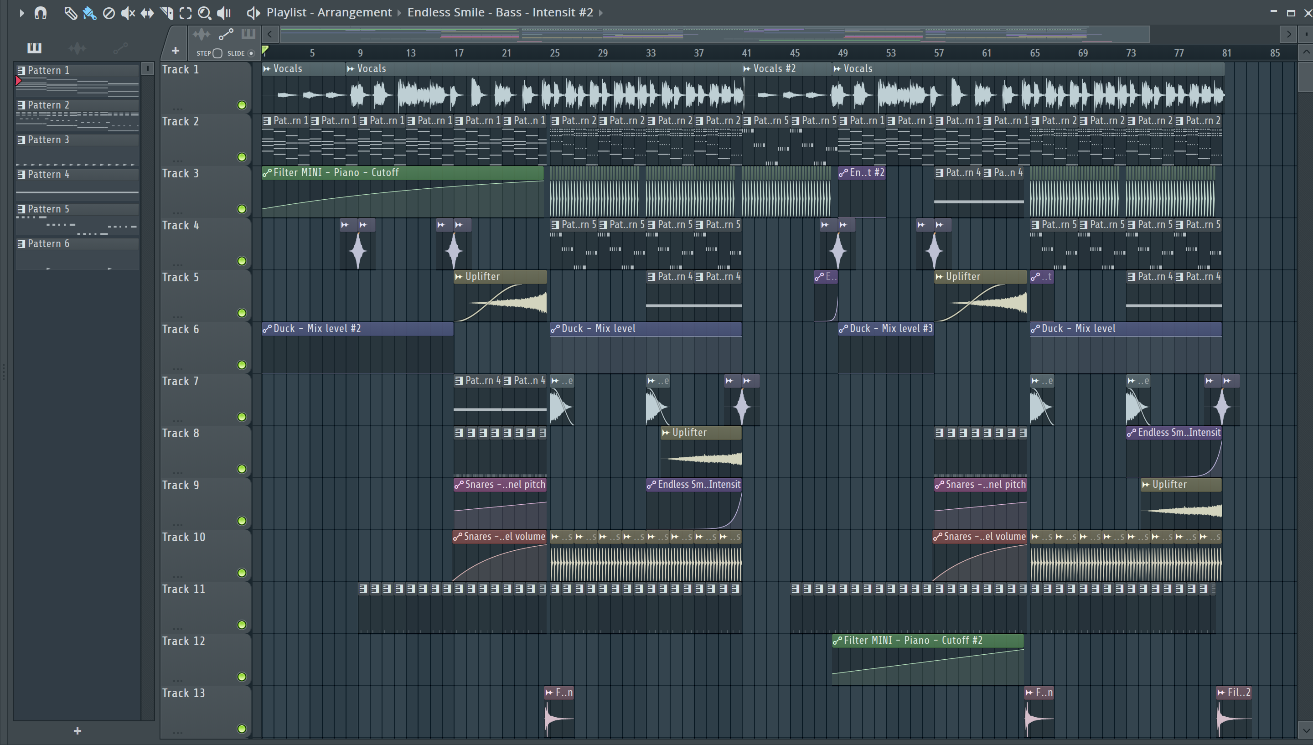Select the Slice tool
1313x745 pixels.
[x=167, y=13]
